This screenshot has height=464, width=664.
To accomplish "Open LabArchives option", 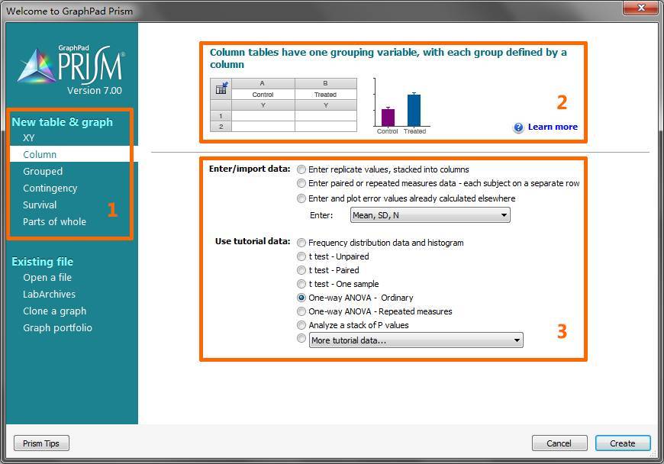I will point(49,295).
